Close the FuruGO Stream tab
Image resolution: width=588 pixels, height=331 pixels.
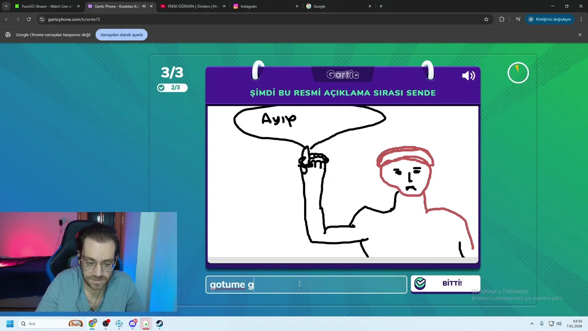pos(79,6)
